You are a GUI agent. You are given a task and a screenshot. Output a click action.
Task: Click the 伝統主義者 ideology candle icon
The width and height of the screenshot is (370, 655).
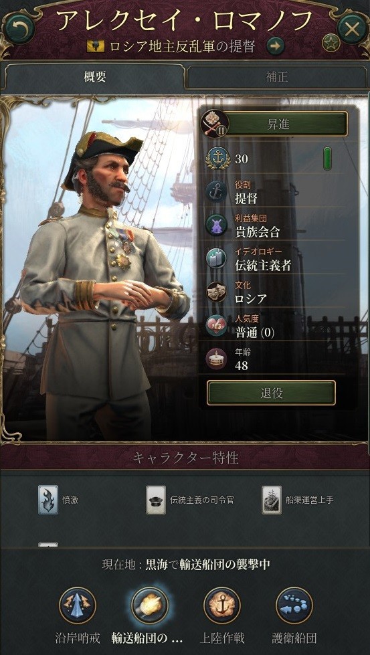pyautogui.click(x=216, y=259)
